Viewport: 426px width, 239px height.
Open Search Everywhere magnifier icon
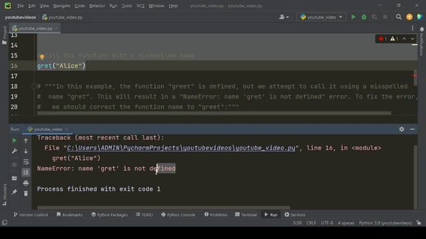399,17
